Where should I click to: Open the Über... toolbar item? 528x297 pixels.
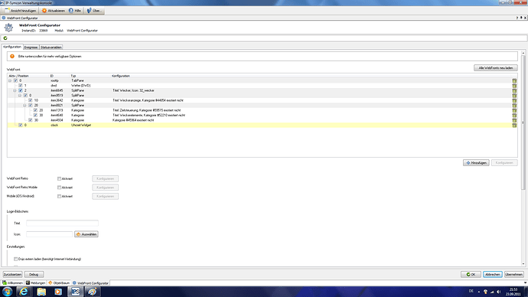94,11
